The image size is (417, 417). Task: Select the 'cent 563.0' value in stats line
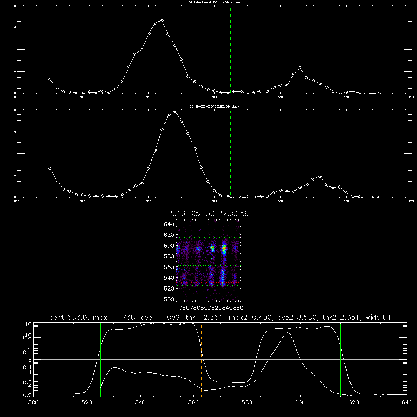pyautogui.click(x=69, y=317)
